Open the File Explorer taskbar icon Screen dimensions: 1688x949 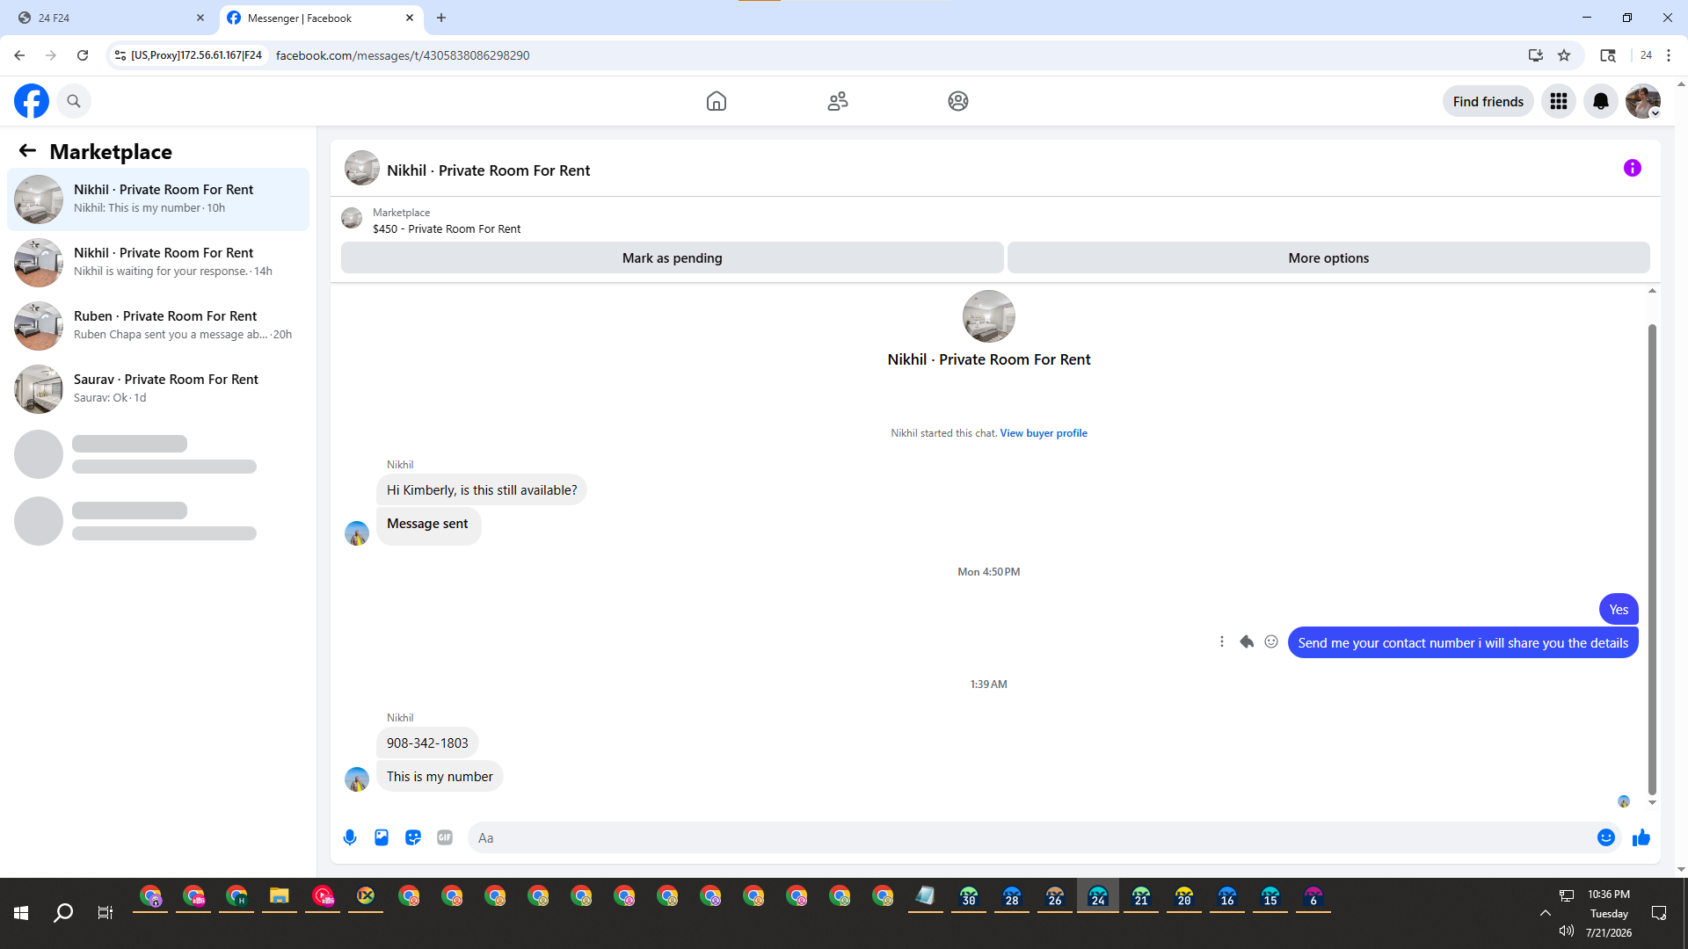(280, 897)
